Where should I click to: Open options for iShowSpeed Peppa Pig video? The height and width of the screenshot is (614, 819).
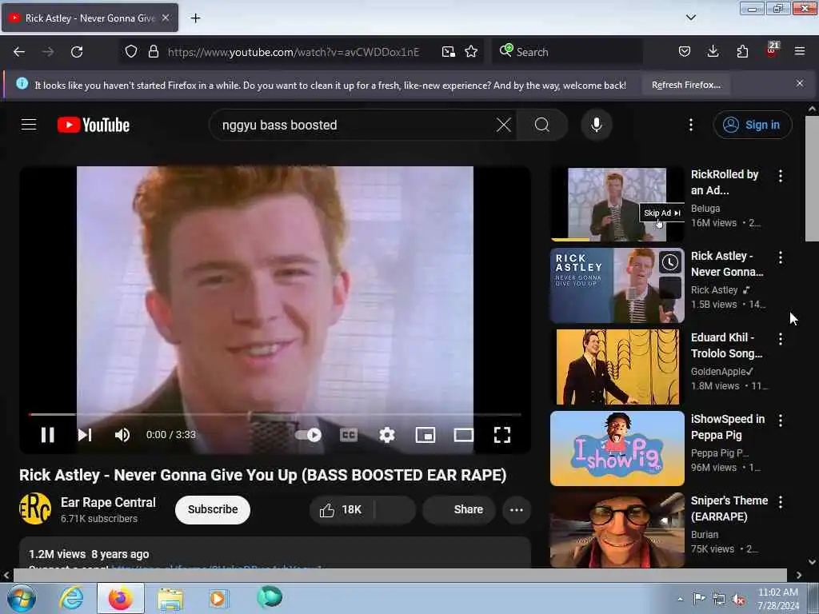781,421
